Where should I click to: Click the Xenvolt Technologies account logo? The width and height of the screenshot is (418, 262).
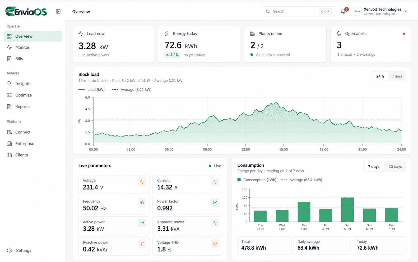pos(357,11)
